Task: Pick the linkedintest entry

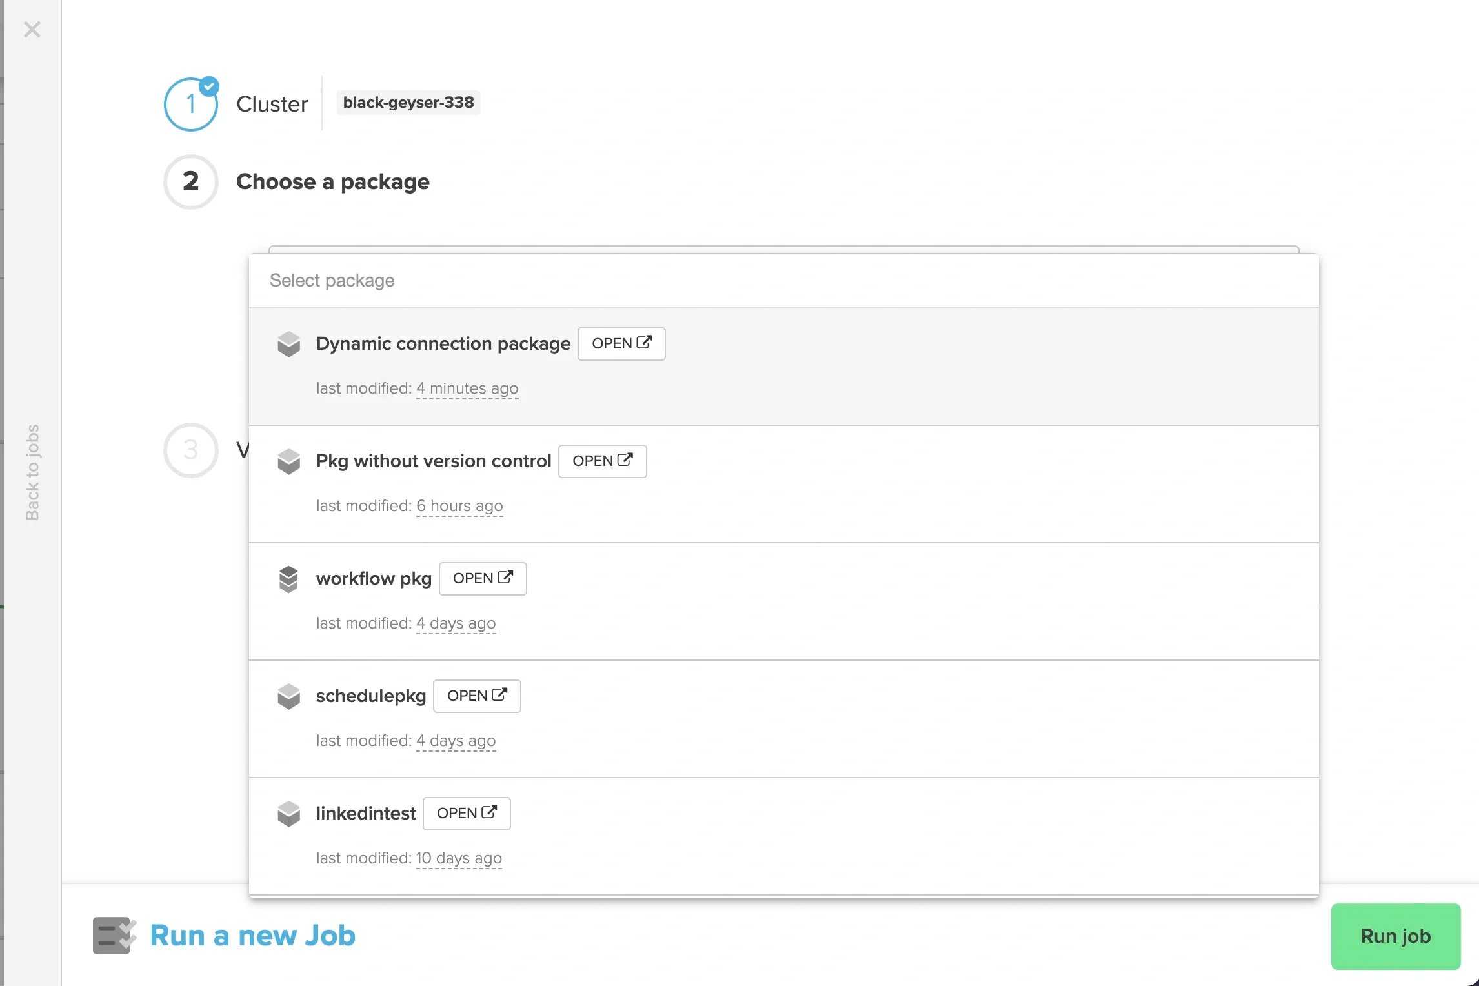Action: [783, 836]
